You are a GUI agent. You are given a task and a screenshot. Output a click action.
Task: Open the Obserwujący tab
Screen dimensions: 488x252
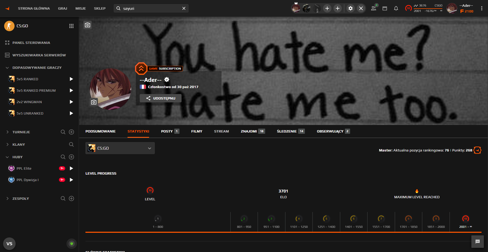pos(333,131)
